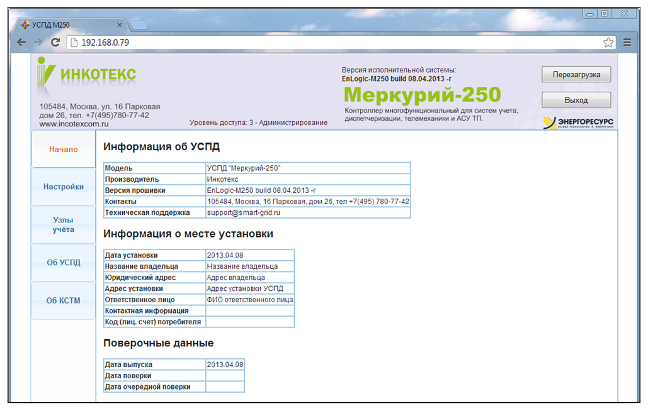Click the Поверочные данные heading
648x411 pixels.
pos(158,343)
